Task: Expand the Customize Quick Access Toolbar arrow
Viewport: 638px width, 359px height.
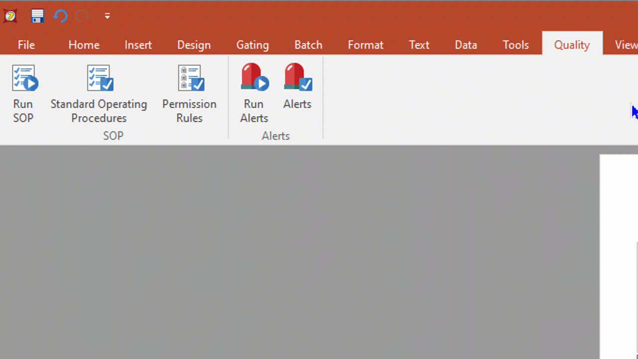Action: [107, 16]
